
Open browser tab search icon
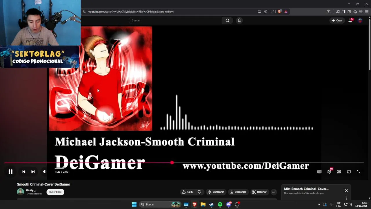point(328,12)
